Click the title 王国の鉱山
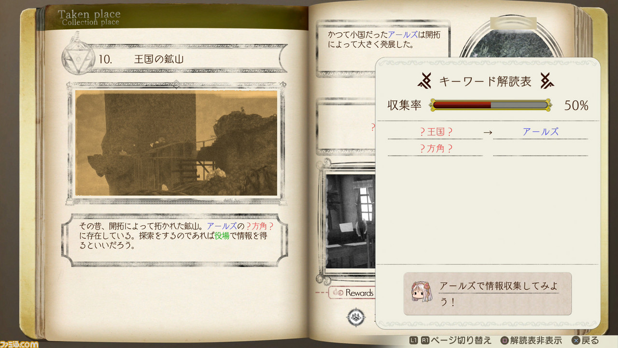Screen dimensions: 618x348 click(159, 59)
